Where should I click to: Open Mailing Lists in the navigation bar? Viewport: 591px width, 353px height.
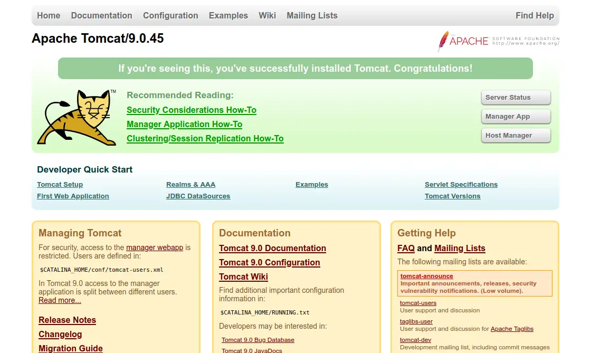pyautogui.click(x=312, y=15)
